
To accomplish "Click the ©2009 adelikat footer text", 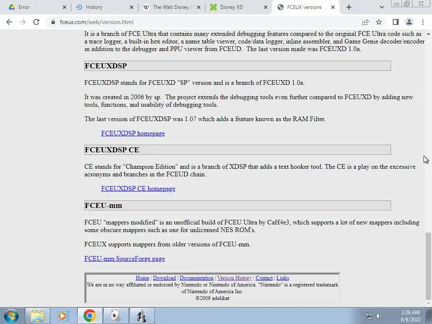I will click(213, 298).
